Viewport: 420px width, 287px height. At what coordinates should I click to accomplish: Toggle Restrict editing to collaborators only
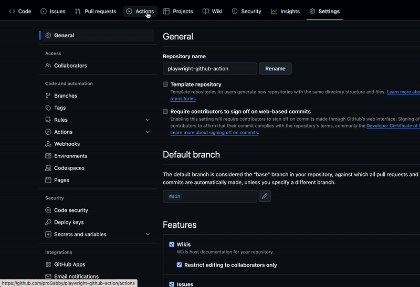pos(179,265)
